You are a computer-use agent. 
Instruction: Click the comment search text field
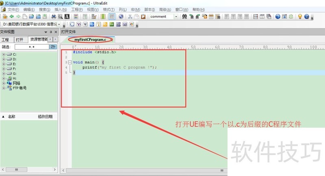162,17
